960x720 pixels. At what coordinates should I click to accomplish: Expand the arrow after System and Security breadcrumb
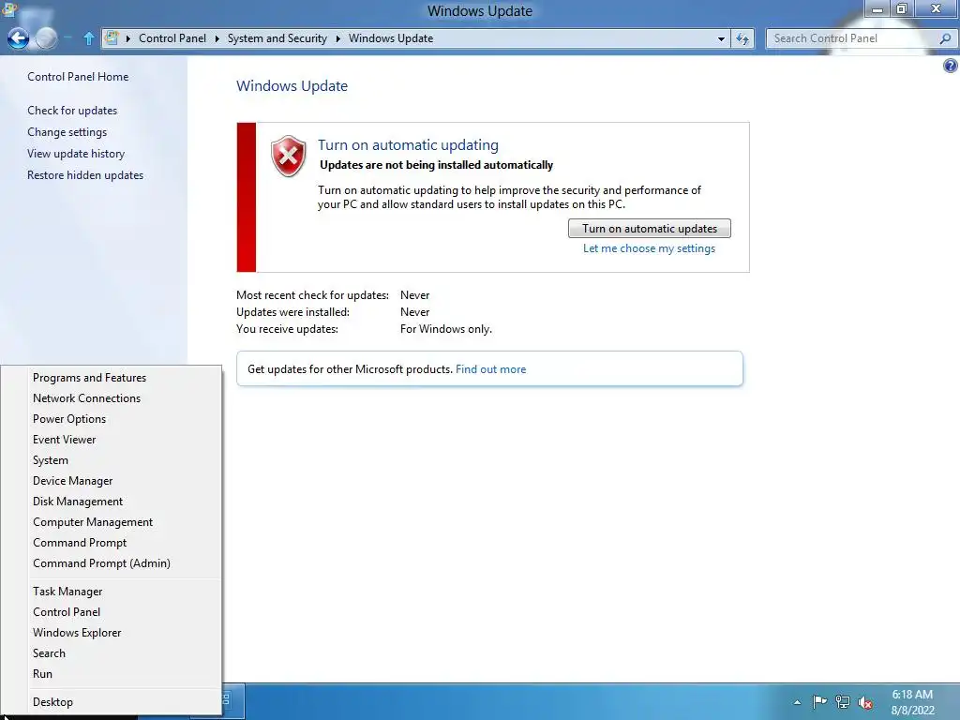click(337, 38)
